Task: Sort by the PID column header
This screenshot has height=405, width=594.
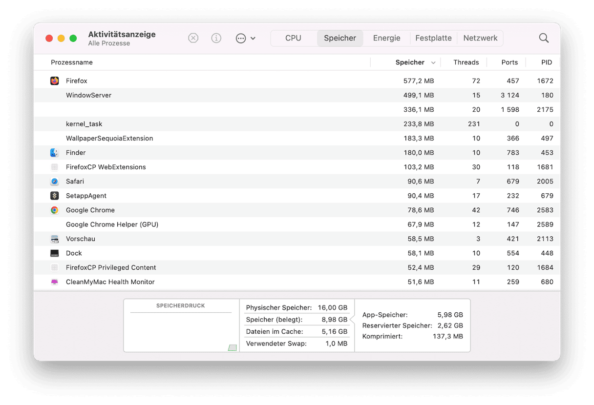Action: click(547, 62)
